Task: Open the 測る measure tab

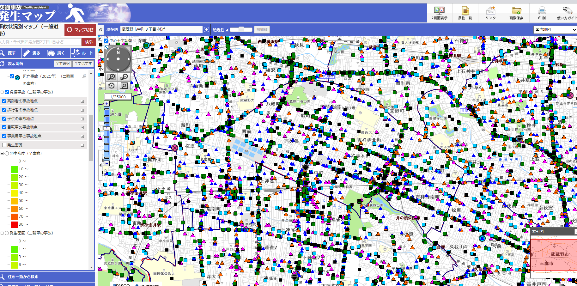Action: pyautogui.click(x=33, y=53)
